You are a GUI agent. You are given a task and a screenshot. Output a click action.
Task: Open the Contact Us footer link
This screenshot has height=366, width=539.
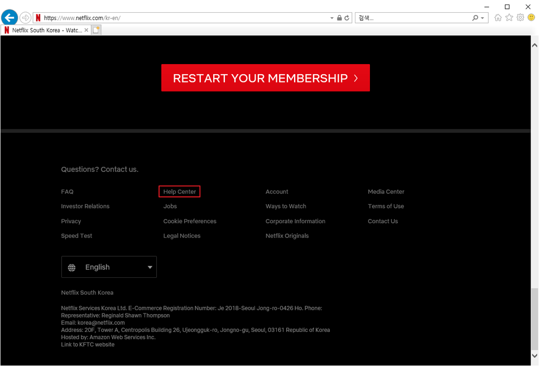tap(383, 221)
